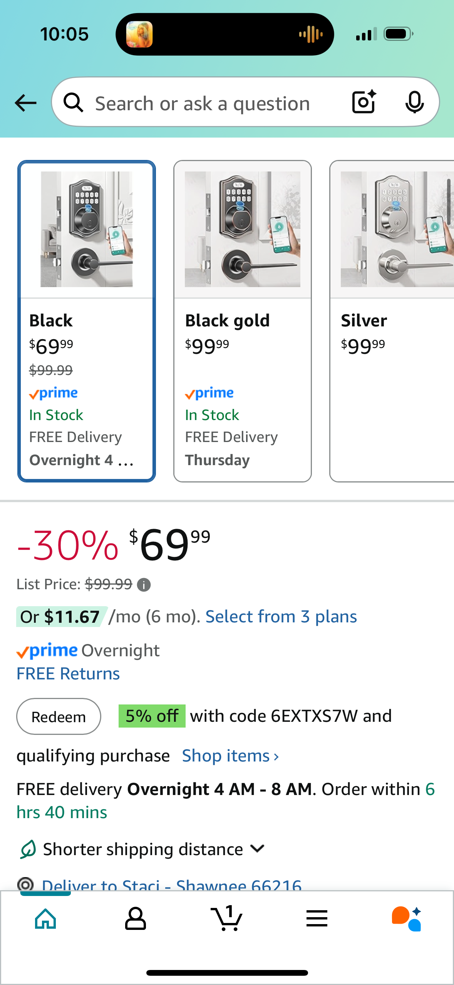Open camera lens search icon
The width and height of the screenshot is (454, 985).
(x=364, y=102)
